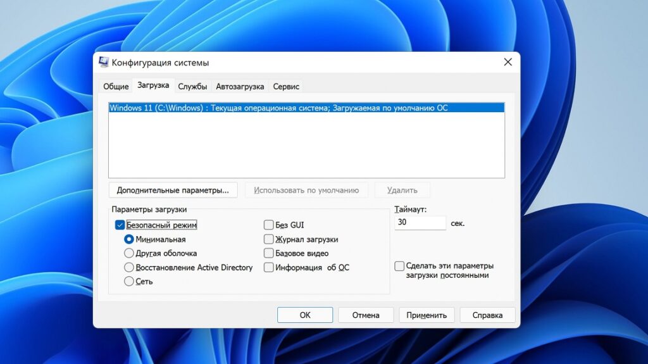Image resolution: width=648 pixels, height=364 pixels.
Task: Open the Сервис tab
Action: (x=286, y=87)
